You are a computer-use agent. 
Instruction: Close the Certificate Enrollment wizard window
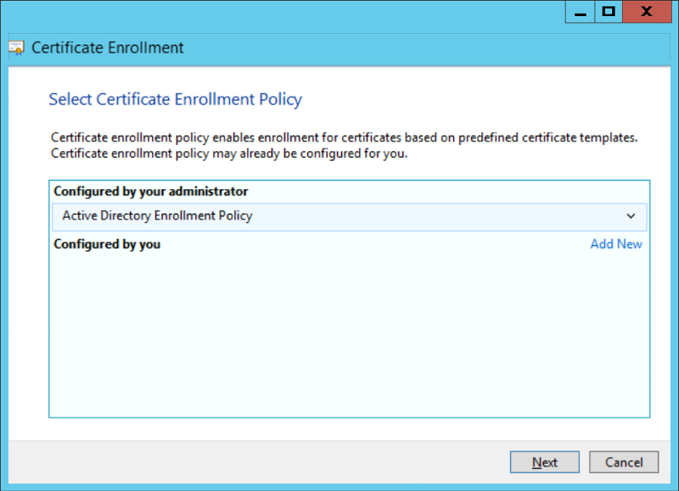pos(646,12)
